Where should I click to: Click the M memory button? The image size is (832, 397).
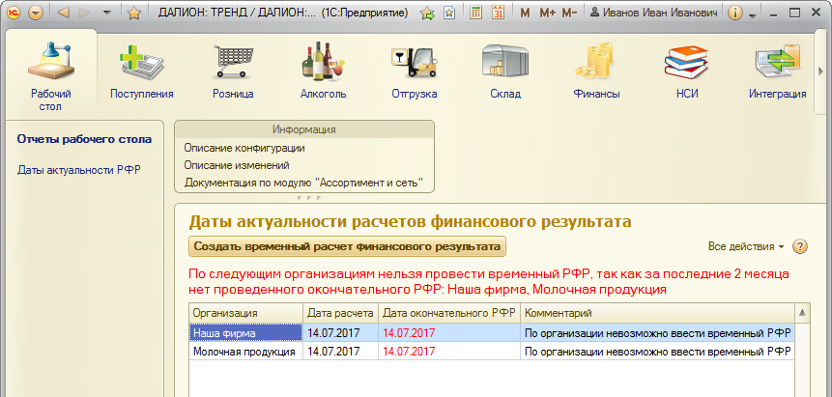(525, 14)
